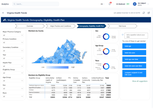The height and width of the screenshot is (109, 153).
Task: Click the 78989 total cell
Action: pos(109,85)
